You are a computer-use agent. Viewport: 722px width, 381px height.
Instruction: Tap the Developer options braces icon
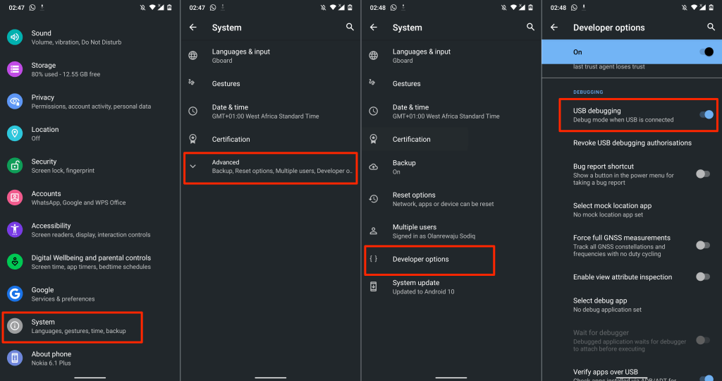[x=374, y=259]
